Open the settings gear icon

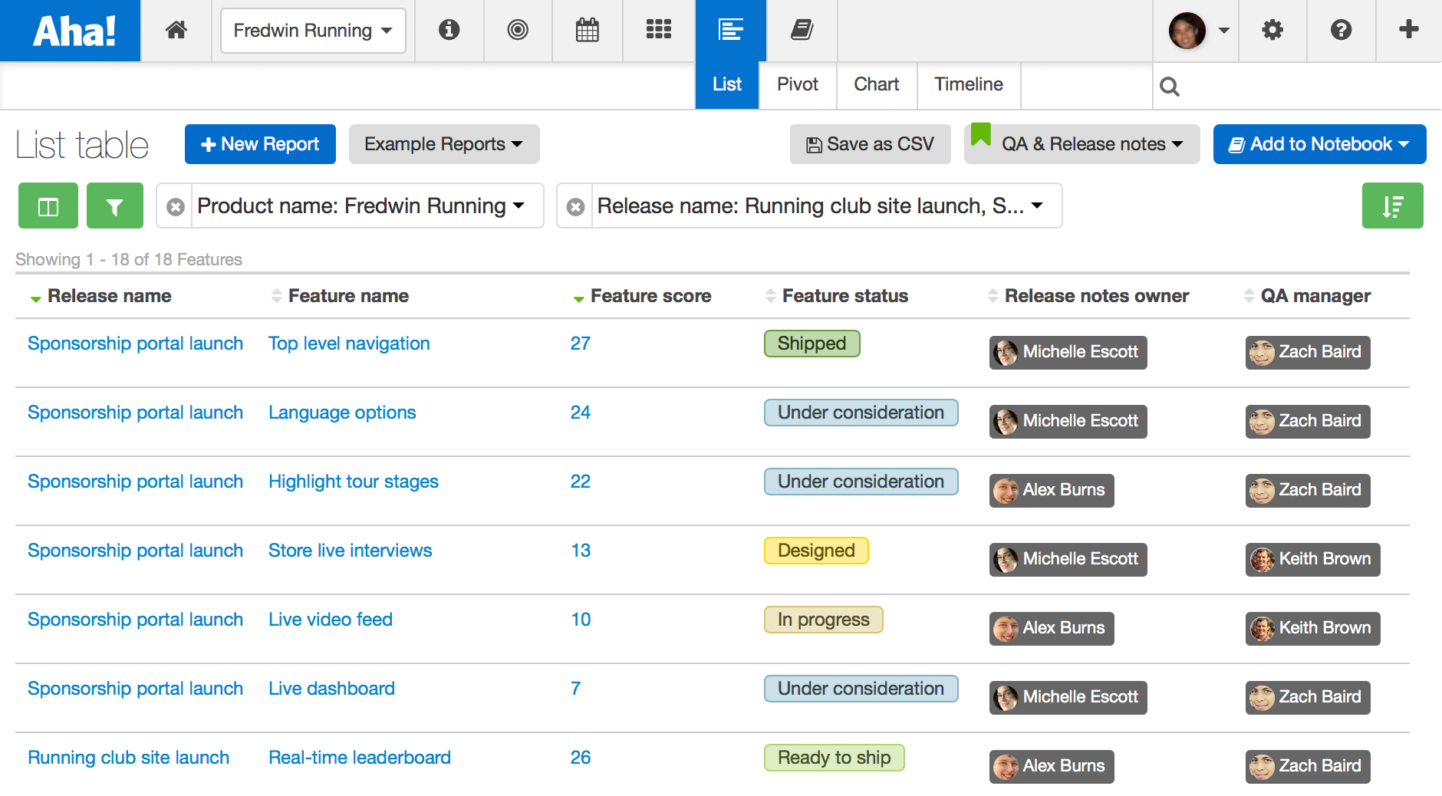(x=1272, y=30)
